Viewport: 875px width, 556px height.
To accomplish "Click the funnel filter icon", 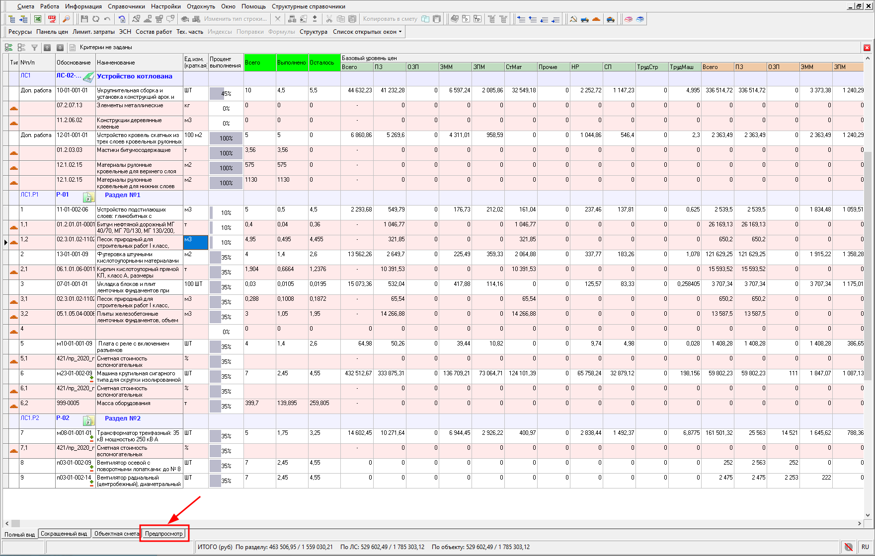I will coord(34,48).
